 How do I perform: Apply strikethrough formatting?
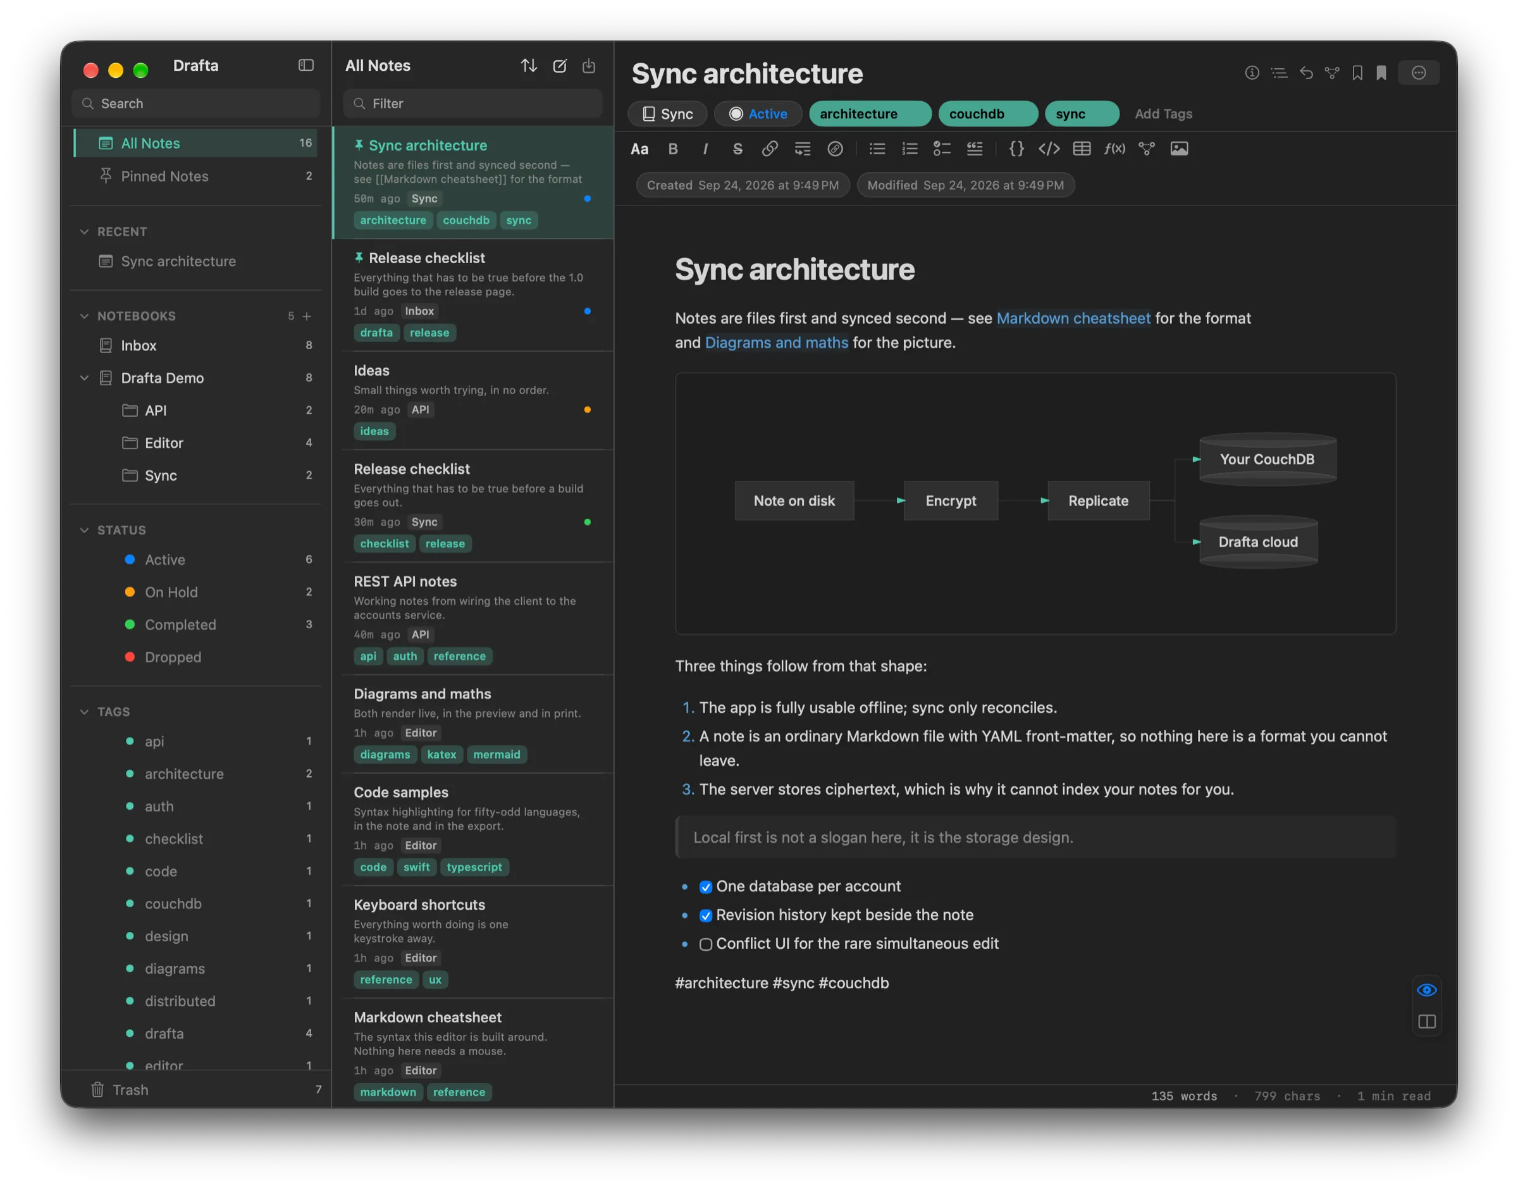tap(737, 149)
